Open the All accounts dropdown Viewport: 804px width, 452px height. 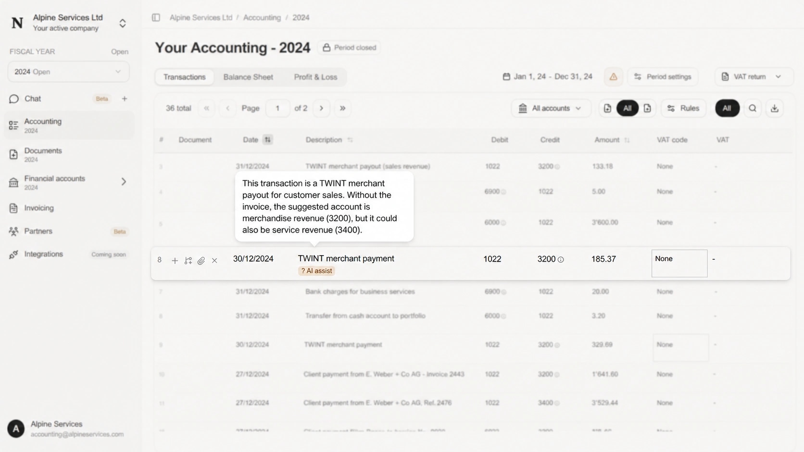click(x=551, y=109)
